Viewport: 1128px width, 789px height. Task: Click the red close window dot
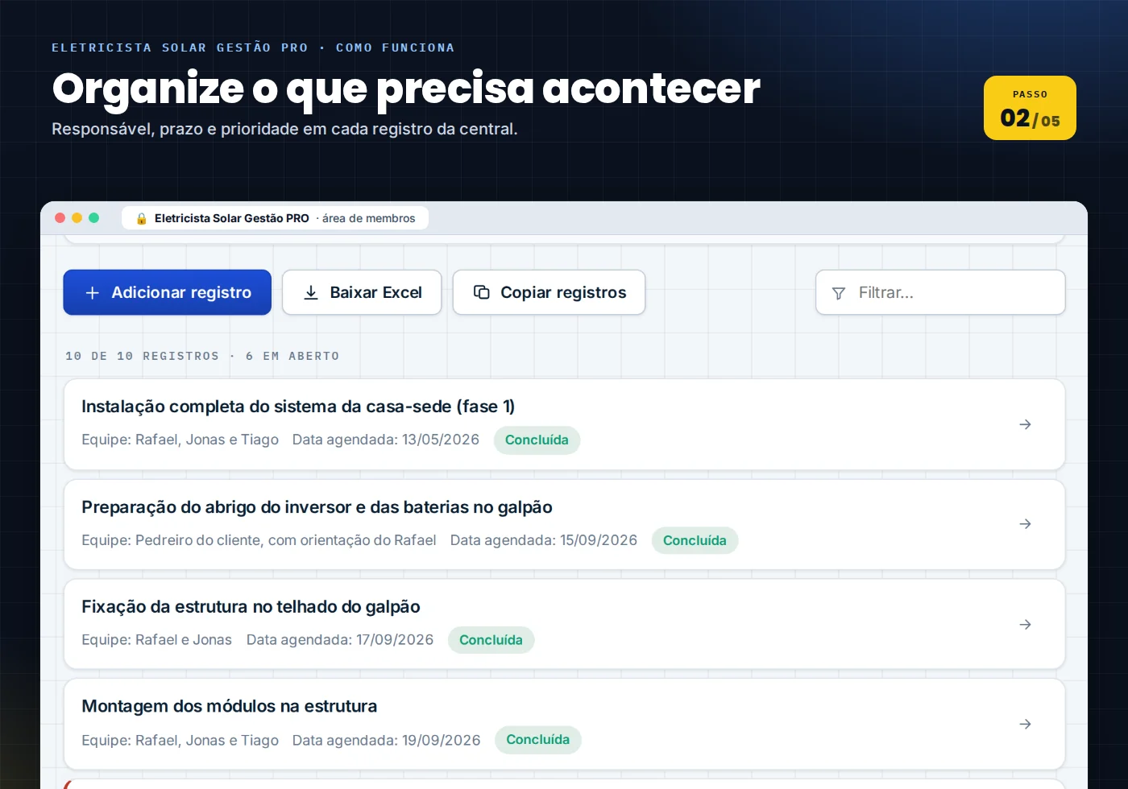[x=60, y=218]
